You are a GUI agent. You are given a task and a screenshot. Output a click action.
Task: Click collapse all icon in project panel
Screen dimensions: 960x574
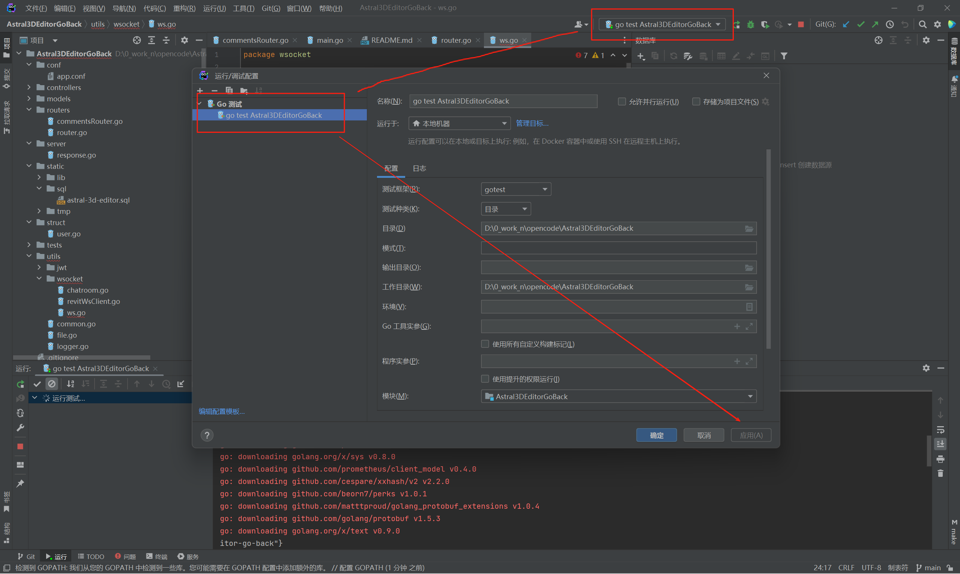[x=166, y=40]
